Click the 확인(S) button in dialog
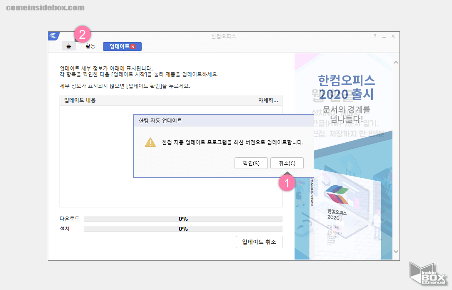This screenshot has width=452, height=290. coord(251,163)
